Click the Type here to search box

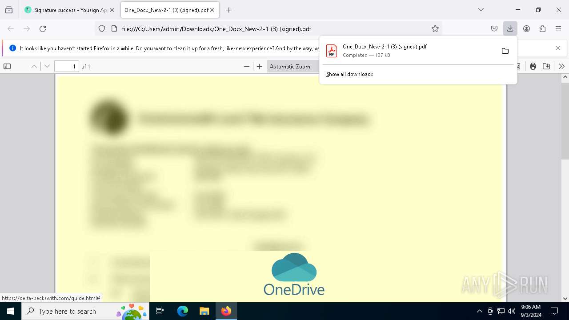click(85, 311)
